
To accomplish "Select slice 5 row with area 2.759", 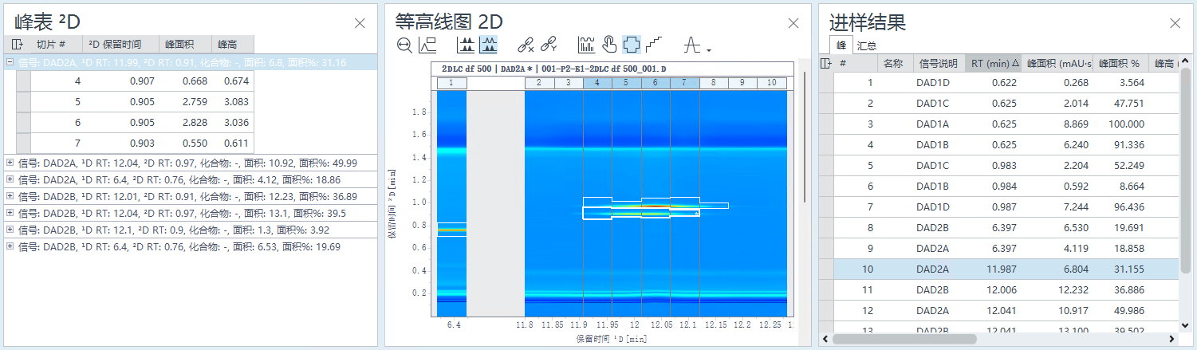I will tap(135, 101).
